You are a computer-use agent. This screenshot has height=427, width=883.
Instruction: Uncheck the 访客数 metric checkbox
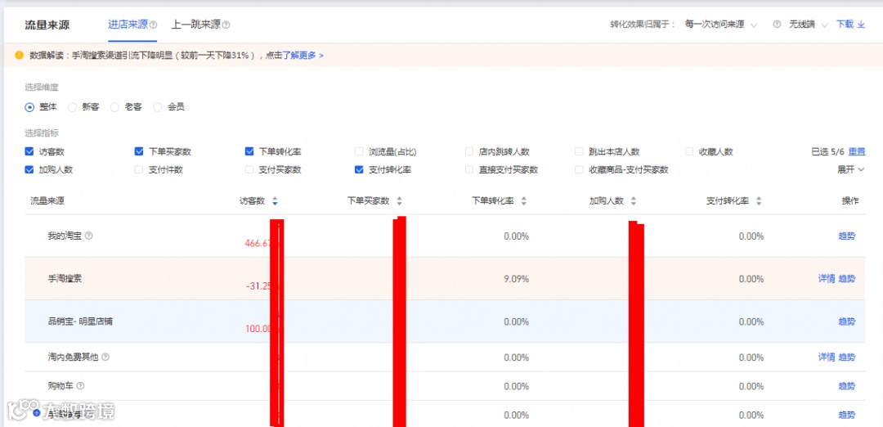pyautogui.click(x=29, y=151)
